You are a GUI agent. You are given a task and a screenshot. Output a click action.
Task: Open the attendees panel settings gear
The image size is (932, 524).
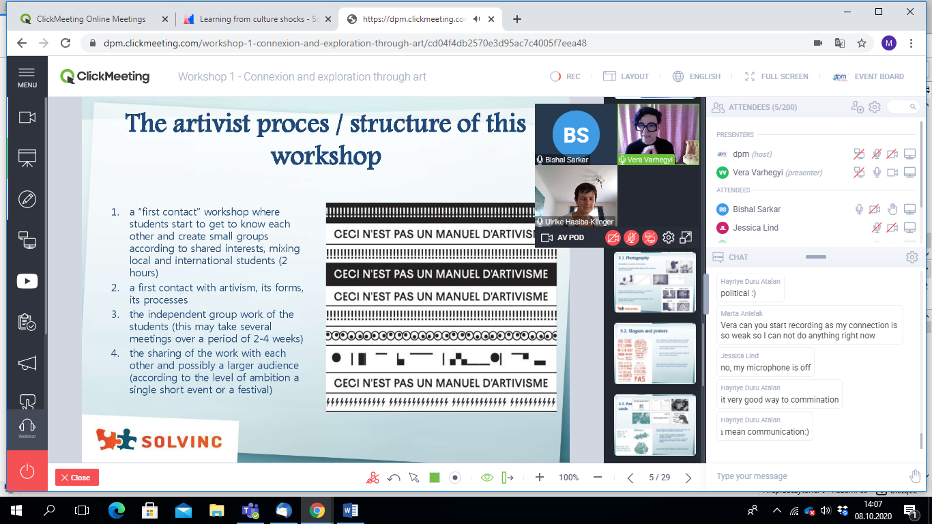[875, 107]
